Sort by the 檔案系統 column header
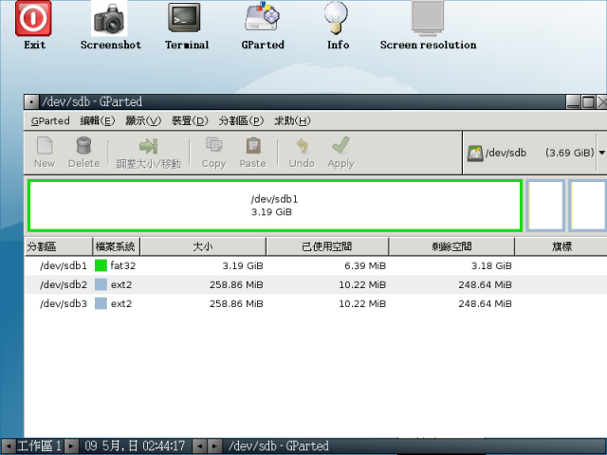Viewport: 607px width, 455px height. 116,246
